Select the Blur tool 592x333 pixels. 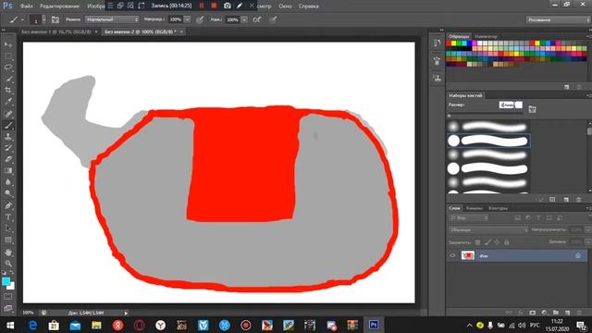[x=8, y=182]
